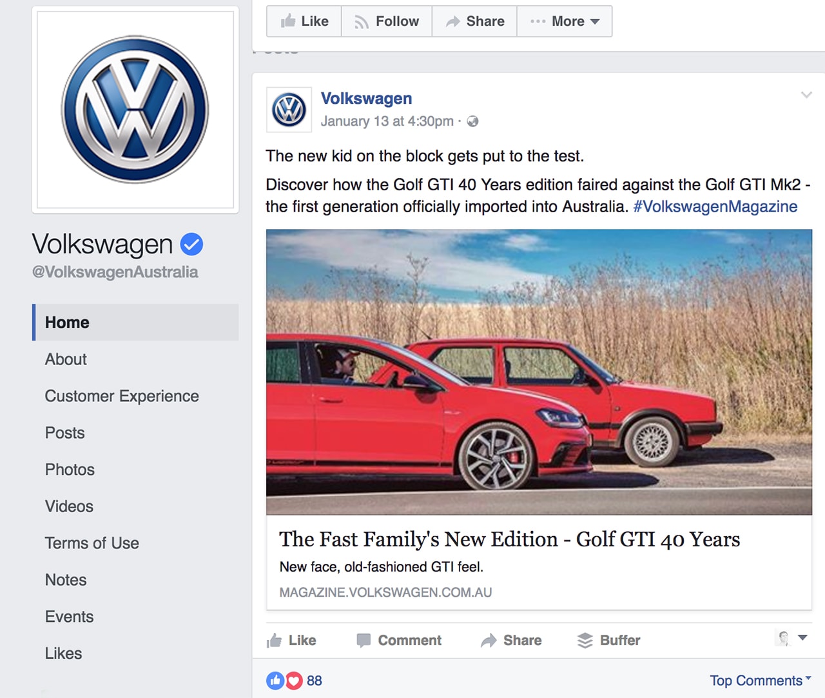Share the Volkswagen page from the top bar

pos(475,21)
